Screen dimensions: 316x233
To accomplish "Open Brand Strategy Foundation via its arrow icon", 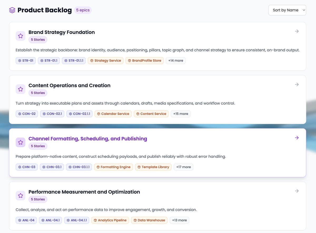I will [x=297, y=31].
